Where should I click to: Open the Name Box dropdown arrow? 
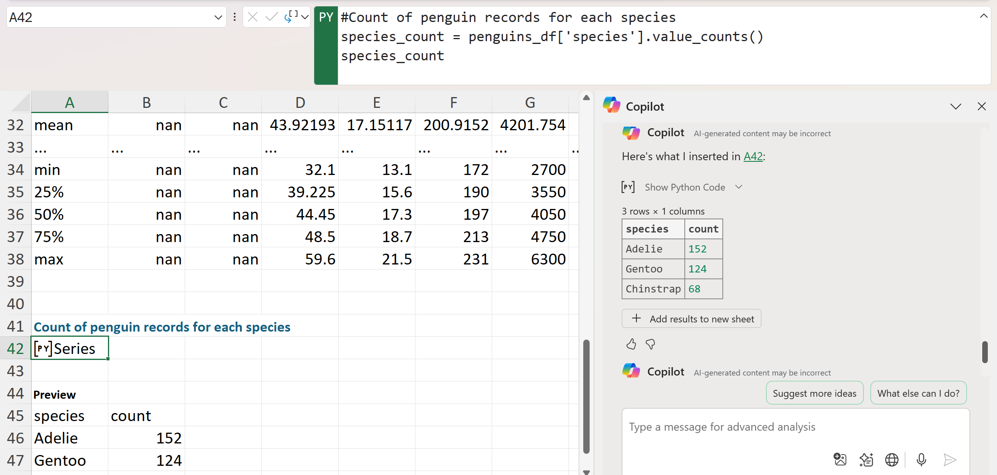[218, 17]
